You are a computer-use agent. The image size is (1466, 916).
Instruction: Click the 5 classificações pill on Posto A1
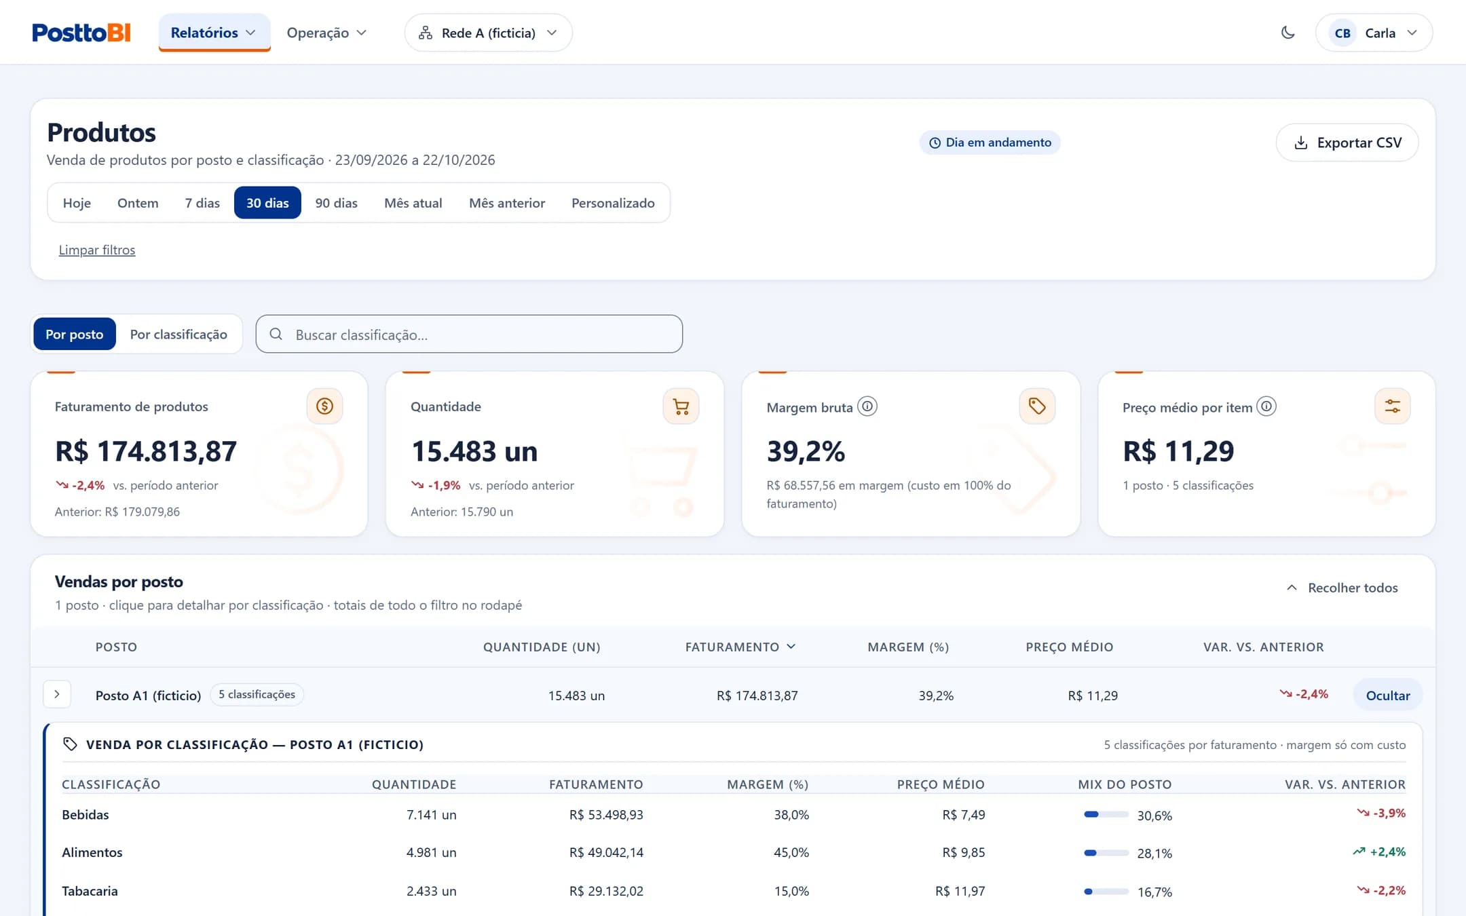point(257,694)
